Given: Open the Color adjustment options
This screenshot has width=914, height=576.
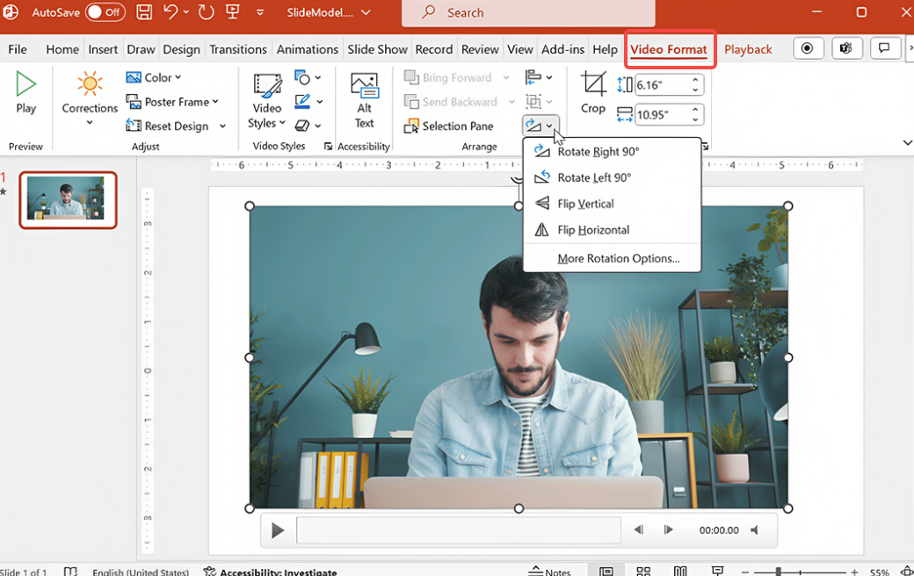Looking at the screenshot, I should pyautogui.click(x=155, y=77).
